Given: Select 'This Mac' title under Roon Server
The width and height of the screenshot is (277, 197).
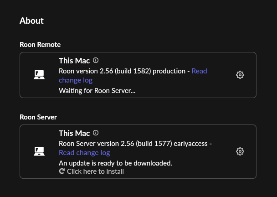Looking at the screenshot, I should 74,133.
